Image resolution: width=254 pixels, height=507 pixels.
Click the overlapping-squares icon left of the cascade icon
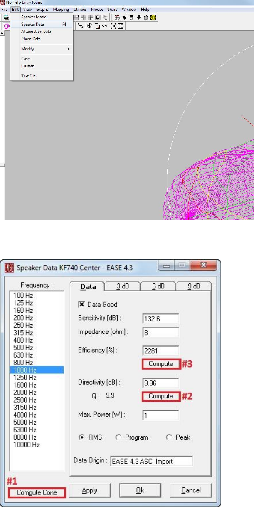click(x=97, y=17)
